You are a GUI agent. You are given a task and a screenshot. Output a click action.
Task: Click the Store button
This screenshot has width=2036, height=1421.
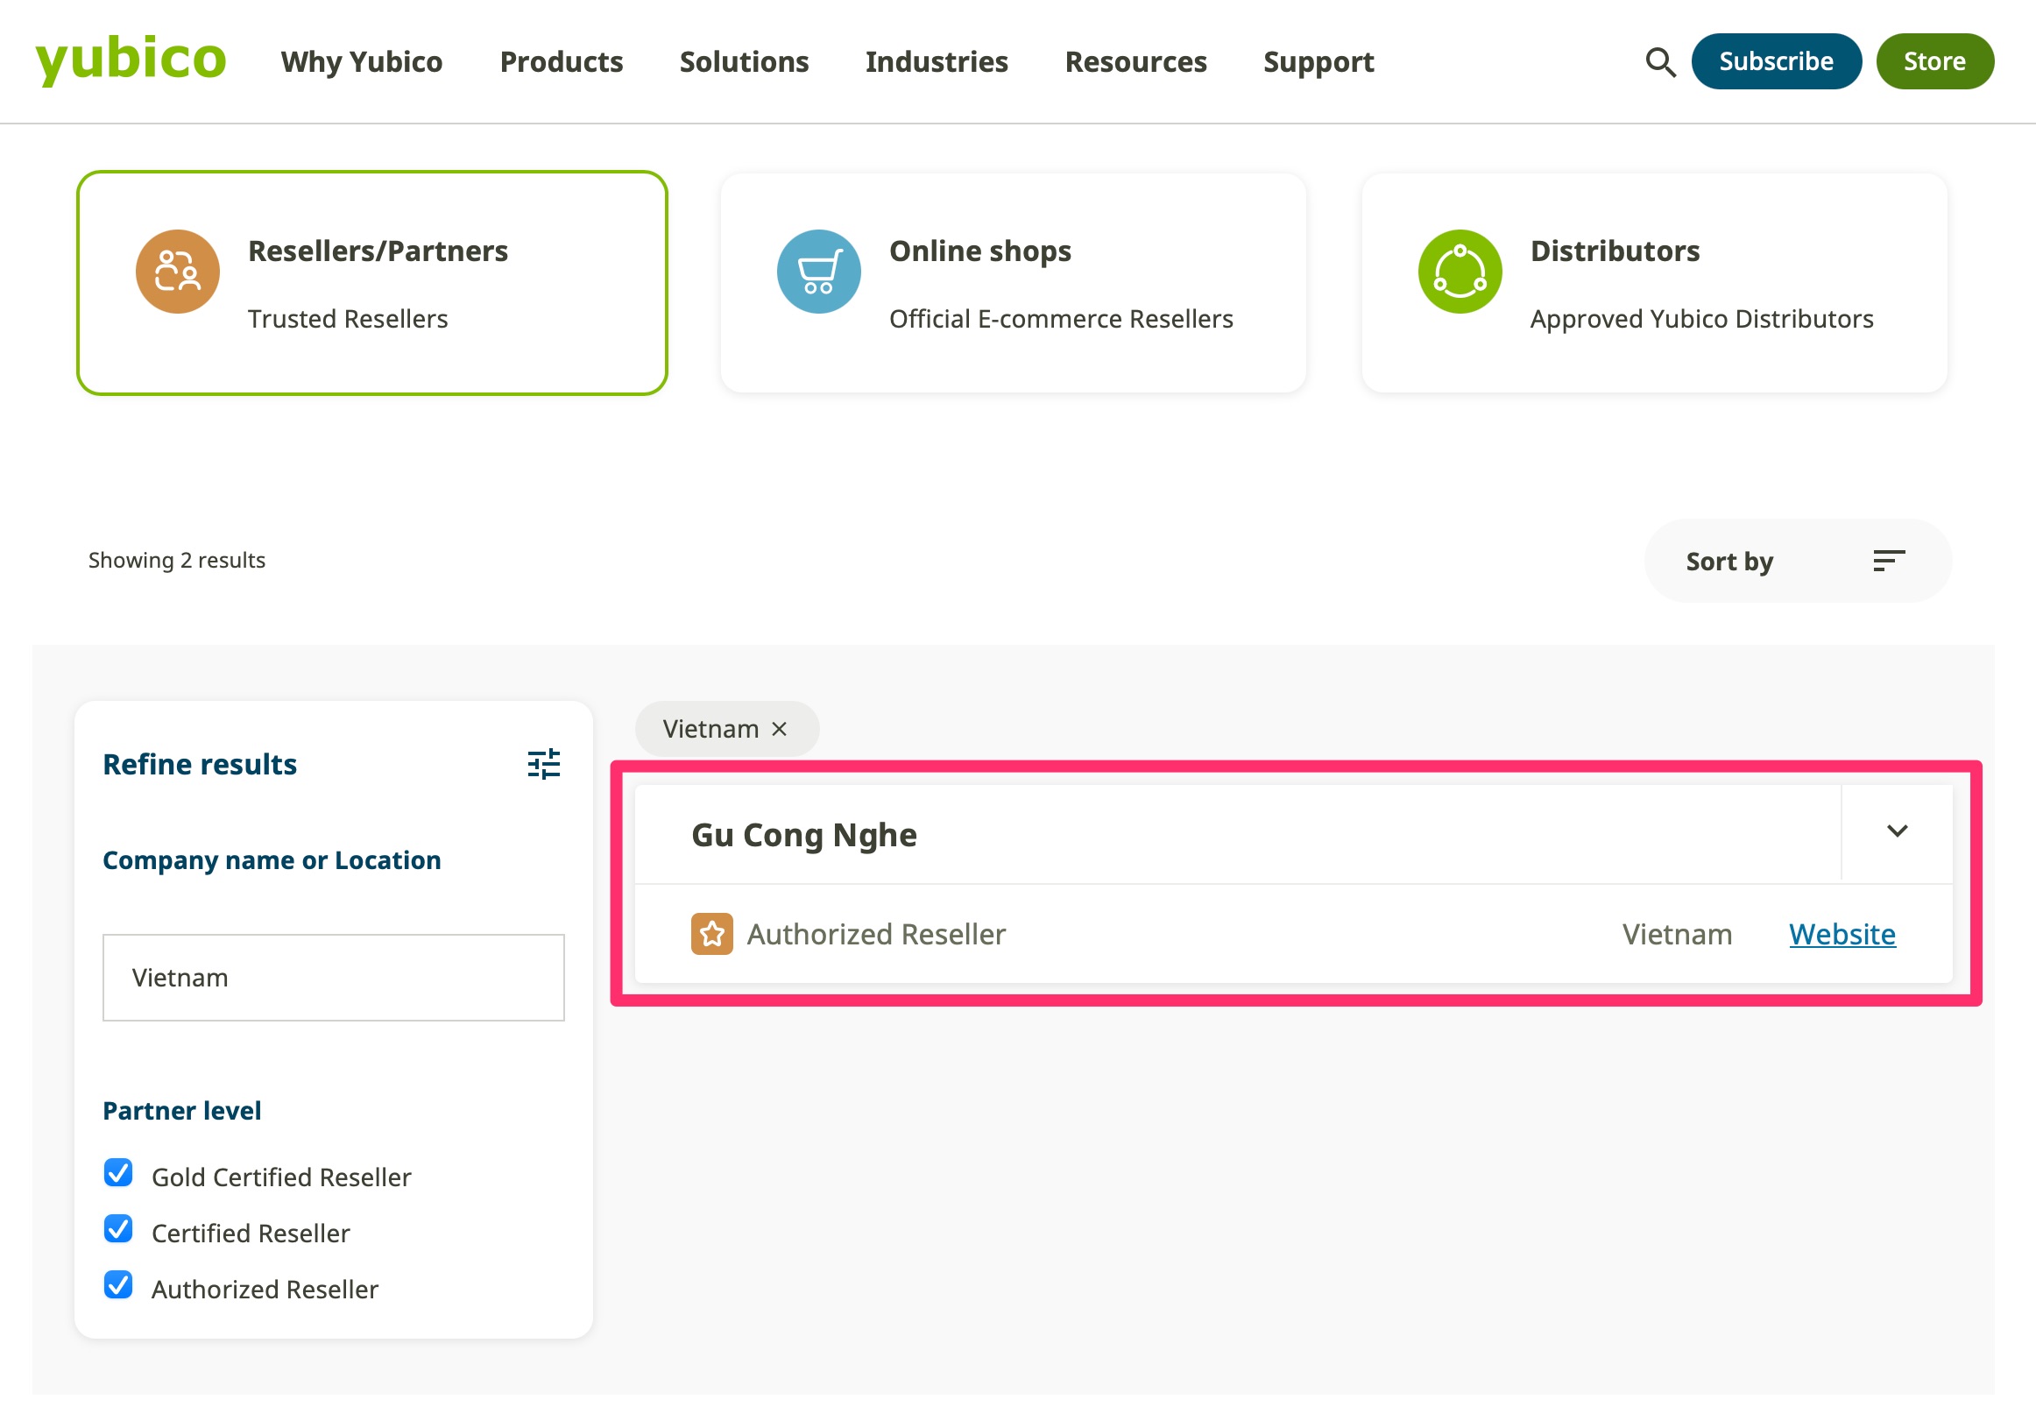point(1935,61)
